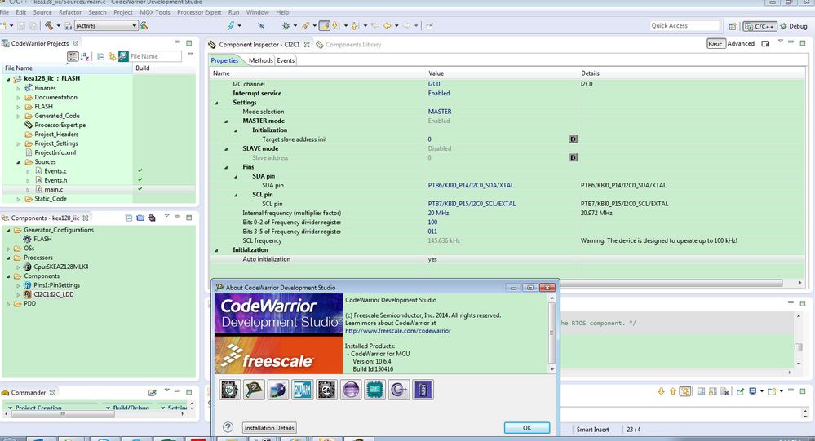Switch to the Debug perspective
This screenshot has height=441, width=815.
tap(794, 26)
